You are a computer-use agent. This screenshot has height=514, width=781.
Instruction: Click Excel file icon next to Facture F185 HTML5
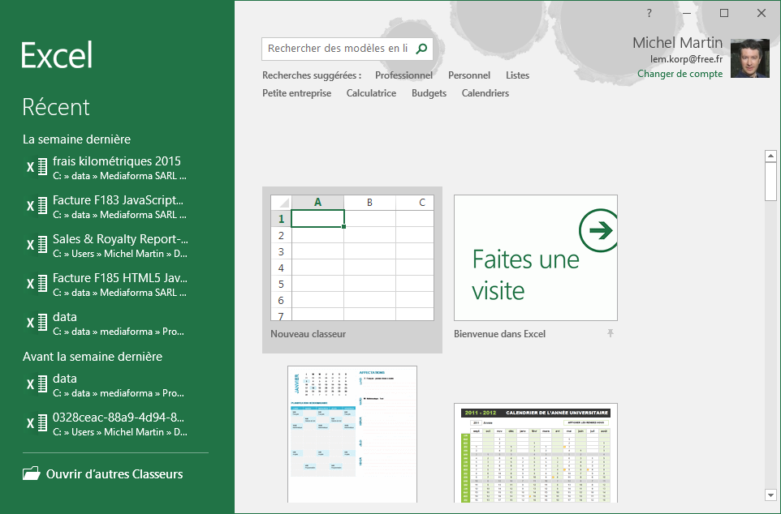(37, 284)
